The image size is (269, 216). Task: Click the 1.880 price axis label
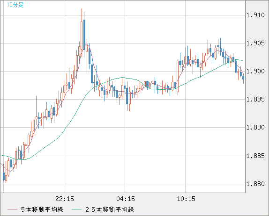click(255, 184)
